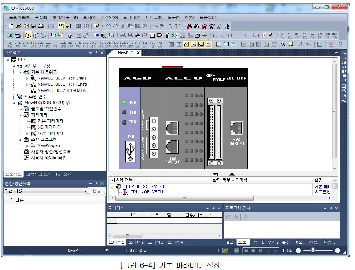Collapse the 네트워크 구성 node
355x270 pixels.
pos(14,66)
